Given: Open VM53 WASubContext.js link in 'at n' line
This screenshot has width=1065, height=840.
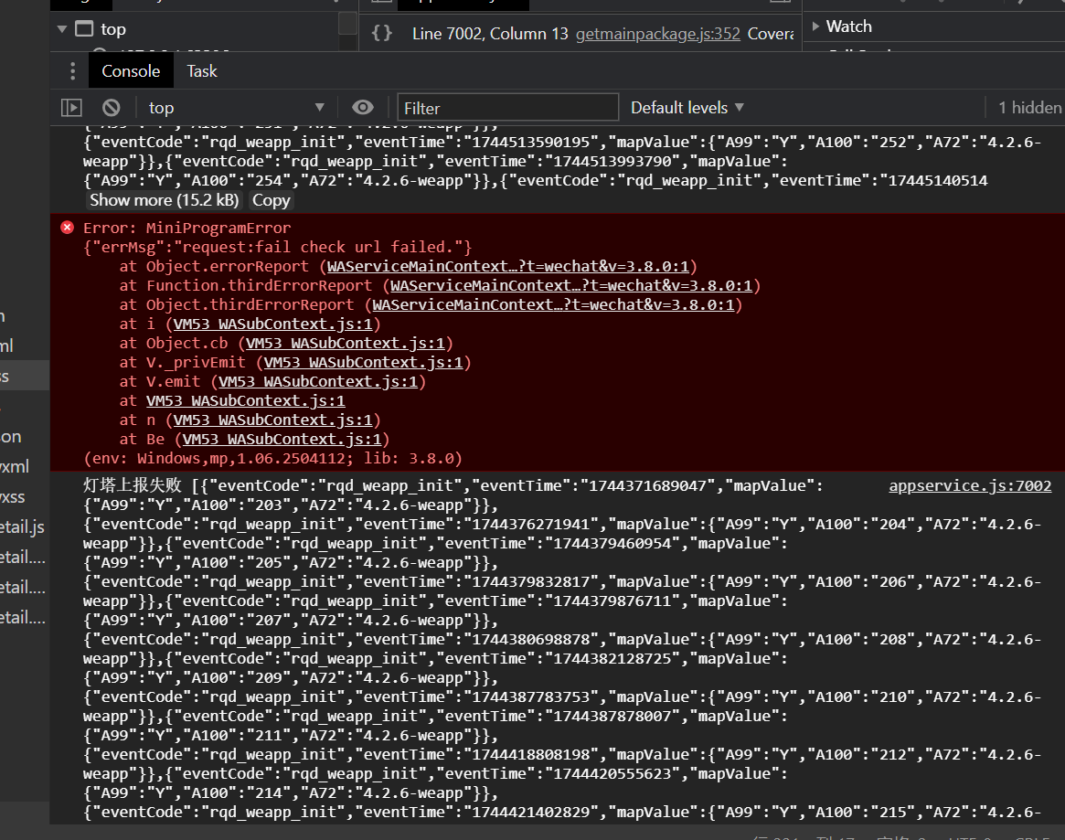Looking at the screenshot, I should pos(273,420).
